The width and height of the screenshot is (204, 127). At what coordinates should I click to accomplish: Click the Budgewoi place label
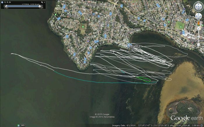coord(196,40)
